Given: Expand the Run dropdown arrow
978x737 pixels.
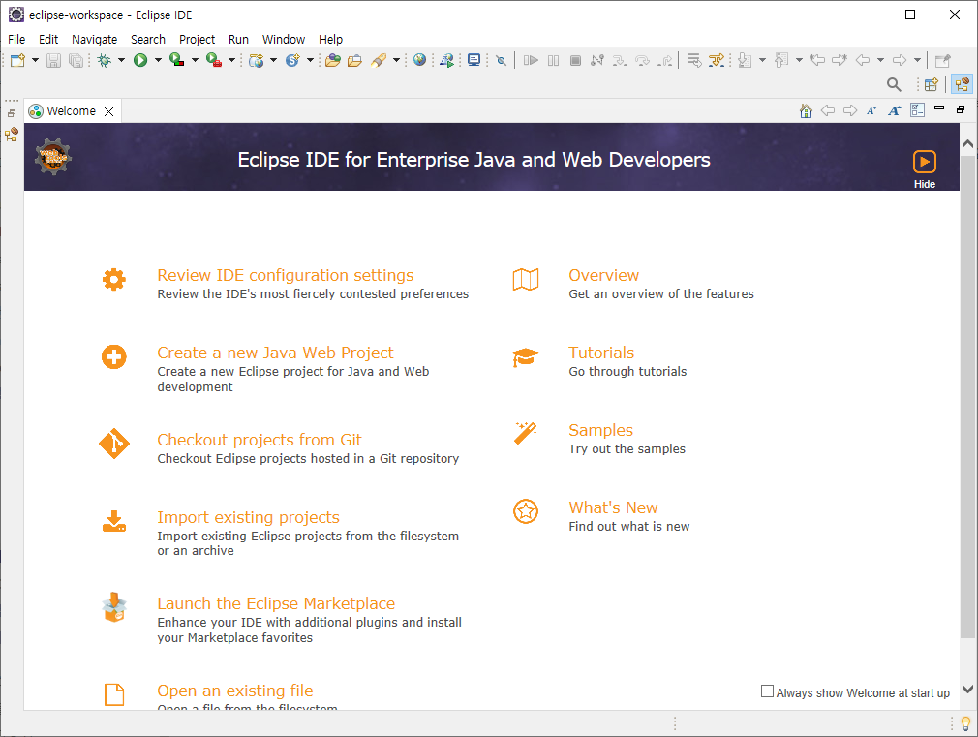Looking at the screenshot, I should point(158,61).
